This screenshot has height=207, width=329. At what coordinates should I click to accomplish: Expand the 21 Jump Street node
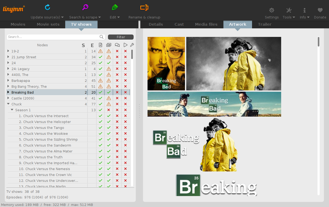pyautogui.click(x=8, y=57)
